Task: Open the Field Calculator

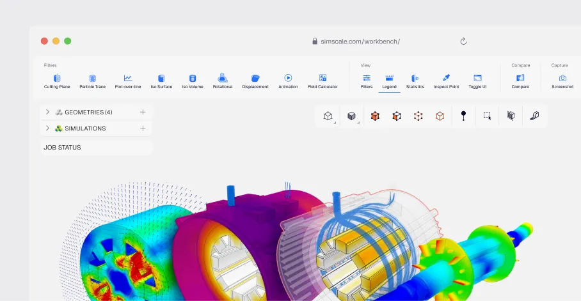Action: [322, 81]
